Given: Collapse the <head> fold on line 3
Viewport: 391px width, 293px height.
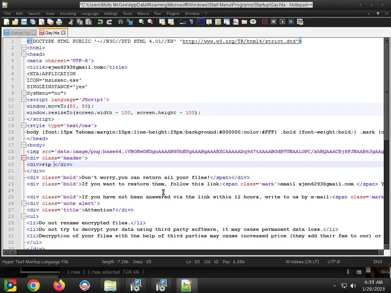Looking at the screenshot, I should coord(24,54).
